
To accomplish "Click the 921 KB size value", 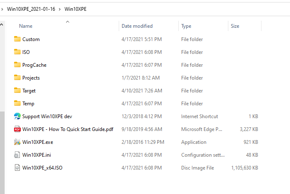I will point(251,142).
